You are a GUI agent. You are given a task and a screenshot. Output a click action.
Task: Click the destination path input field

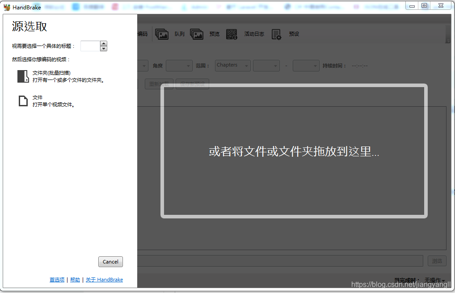tap(280, 261)
